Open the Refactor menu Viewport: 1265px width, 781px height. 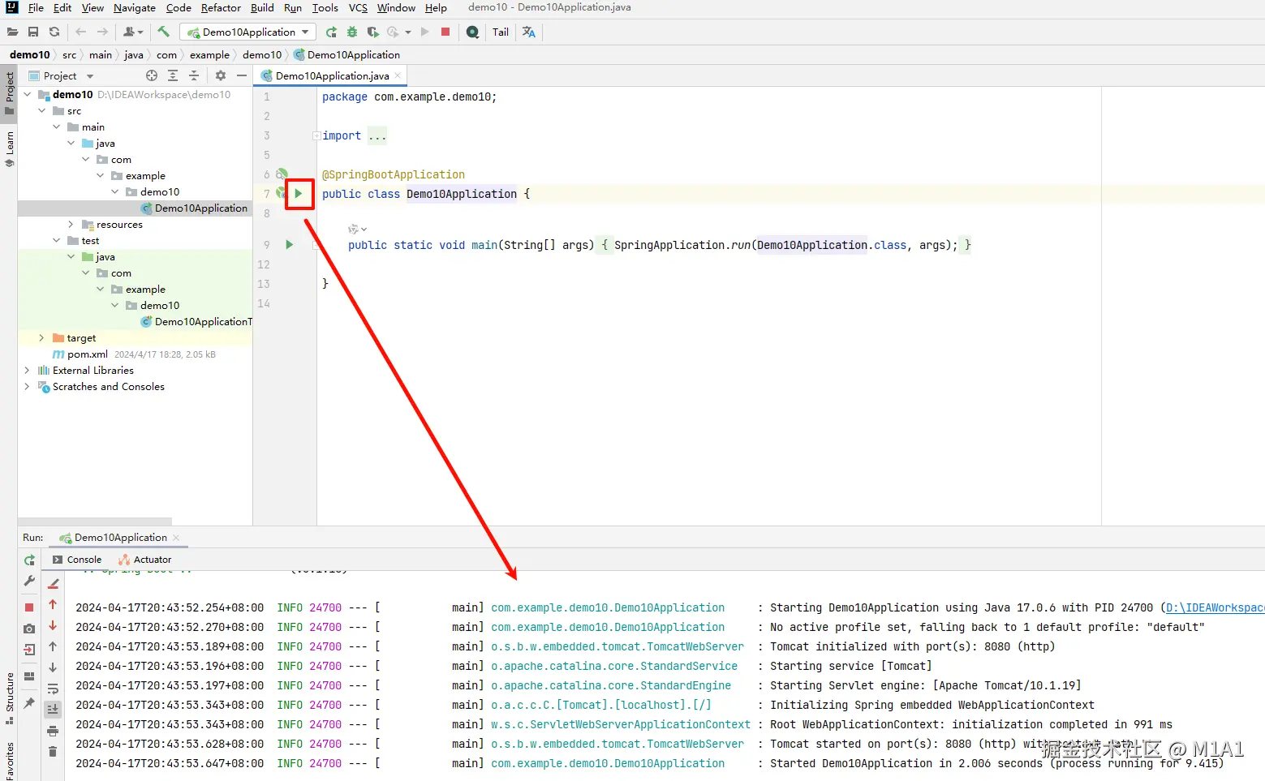[x=221, y=8]
